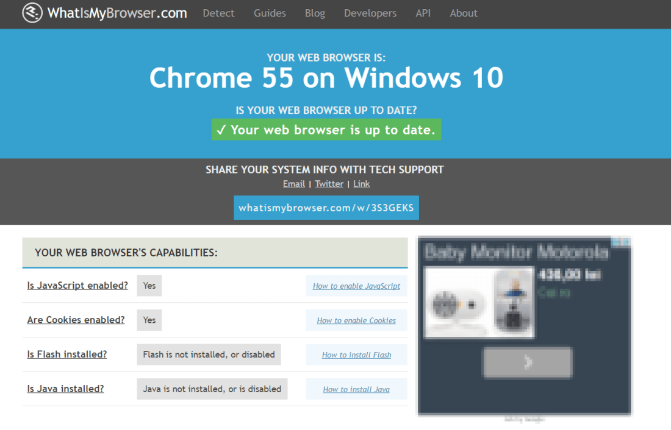Screen dimensions: 671x430
Task: Click the whatismybrowser.com/w/3S3GEKS share URL
Action: (x=326, y=208)
